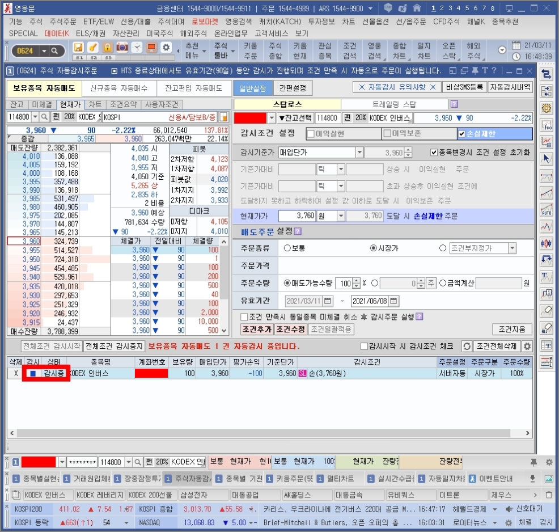559x532 pixels.
Task: Open the account dropdown next to red field
Action: tap(272, 118)
